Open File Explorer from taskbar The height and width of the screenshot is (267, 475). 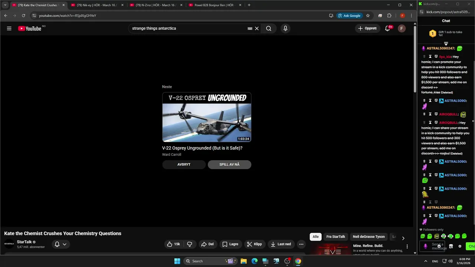(243, 261)
